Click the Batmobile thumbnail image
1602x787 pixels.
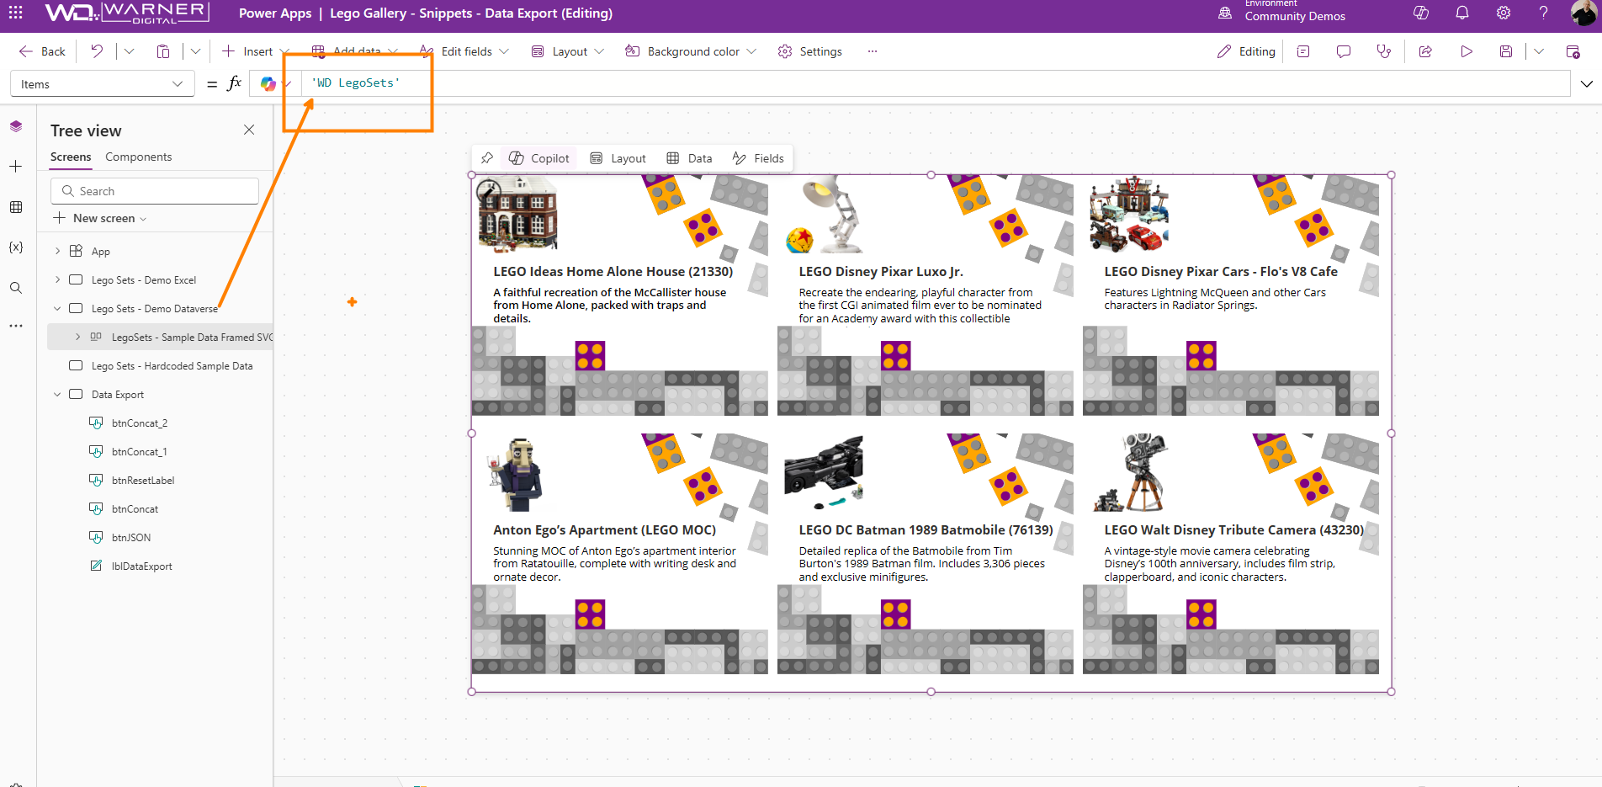[x=823, y=472]
